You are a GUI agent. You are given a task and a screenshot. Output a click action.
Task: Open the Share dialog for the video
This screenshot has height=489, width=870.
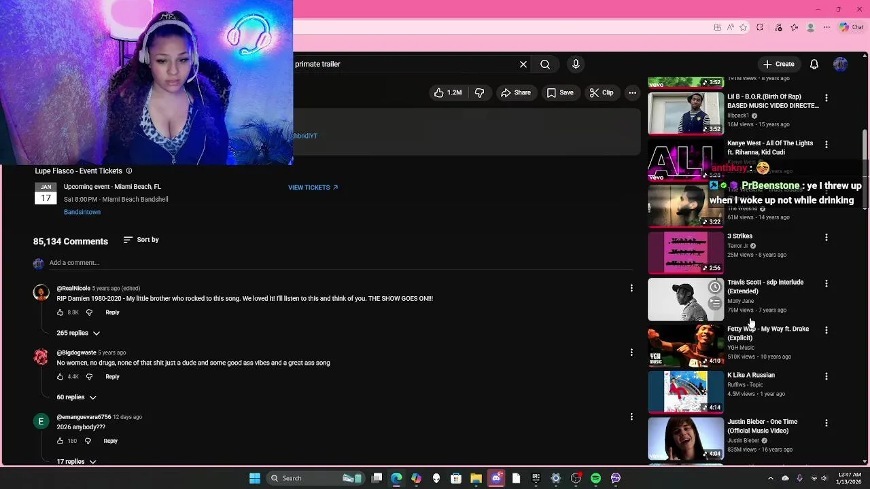pos(516,92)
